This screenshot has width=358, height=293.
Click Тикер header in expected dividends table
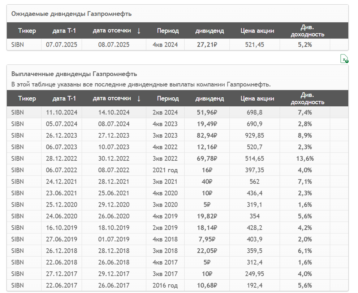(27, 31)
